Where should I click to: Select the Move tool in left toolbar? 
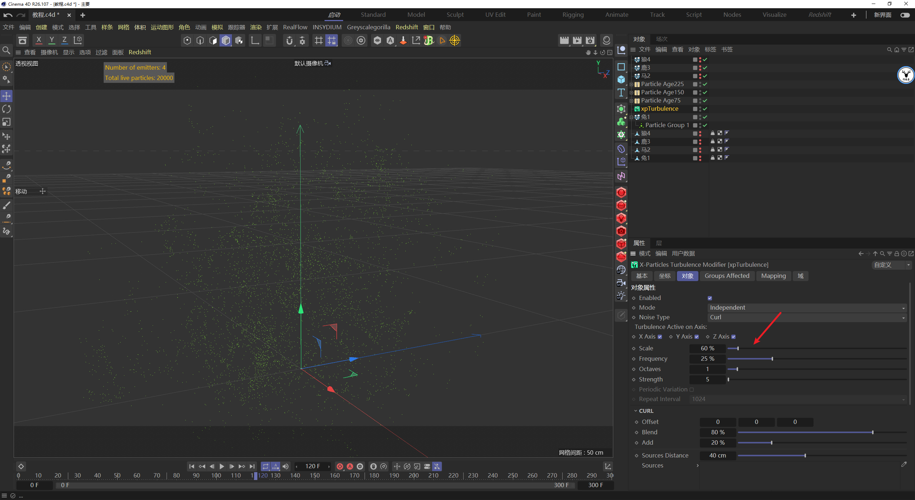[6, 96]
